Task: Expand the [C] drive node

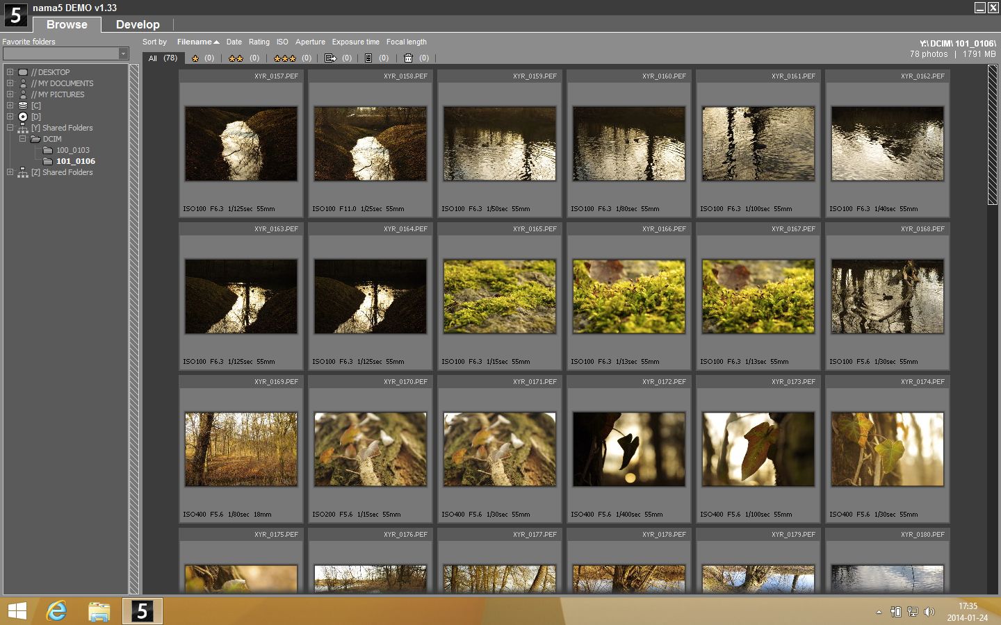Action: (10, 106)
